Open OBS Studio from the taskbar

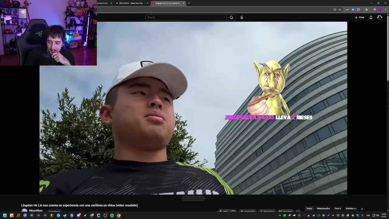[105, 215]
